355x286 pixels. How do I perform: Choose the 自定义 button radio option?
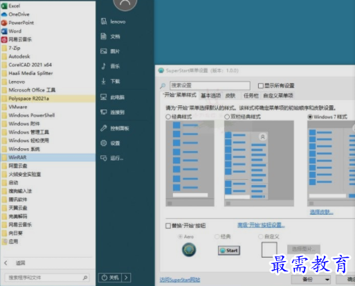click(x=261, y=237)
